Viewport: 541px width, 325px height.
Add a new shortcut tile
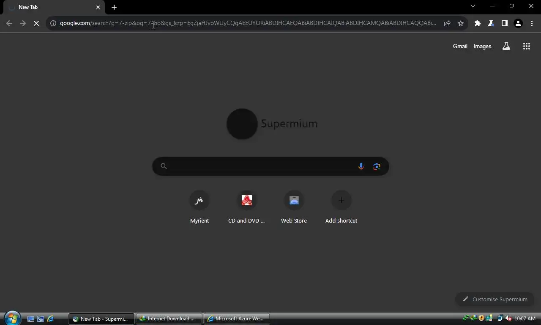click(341, 207)
